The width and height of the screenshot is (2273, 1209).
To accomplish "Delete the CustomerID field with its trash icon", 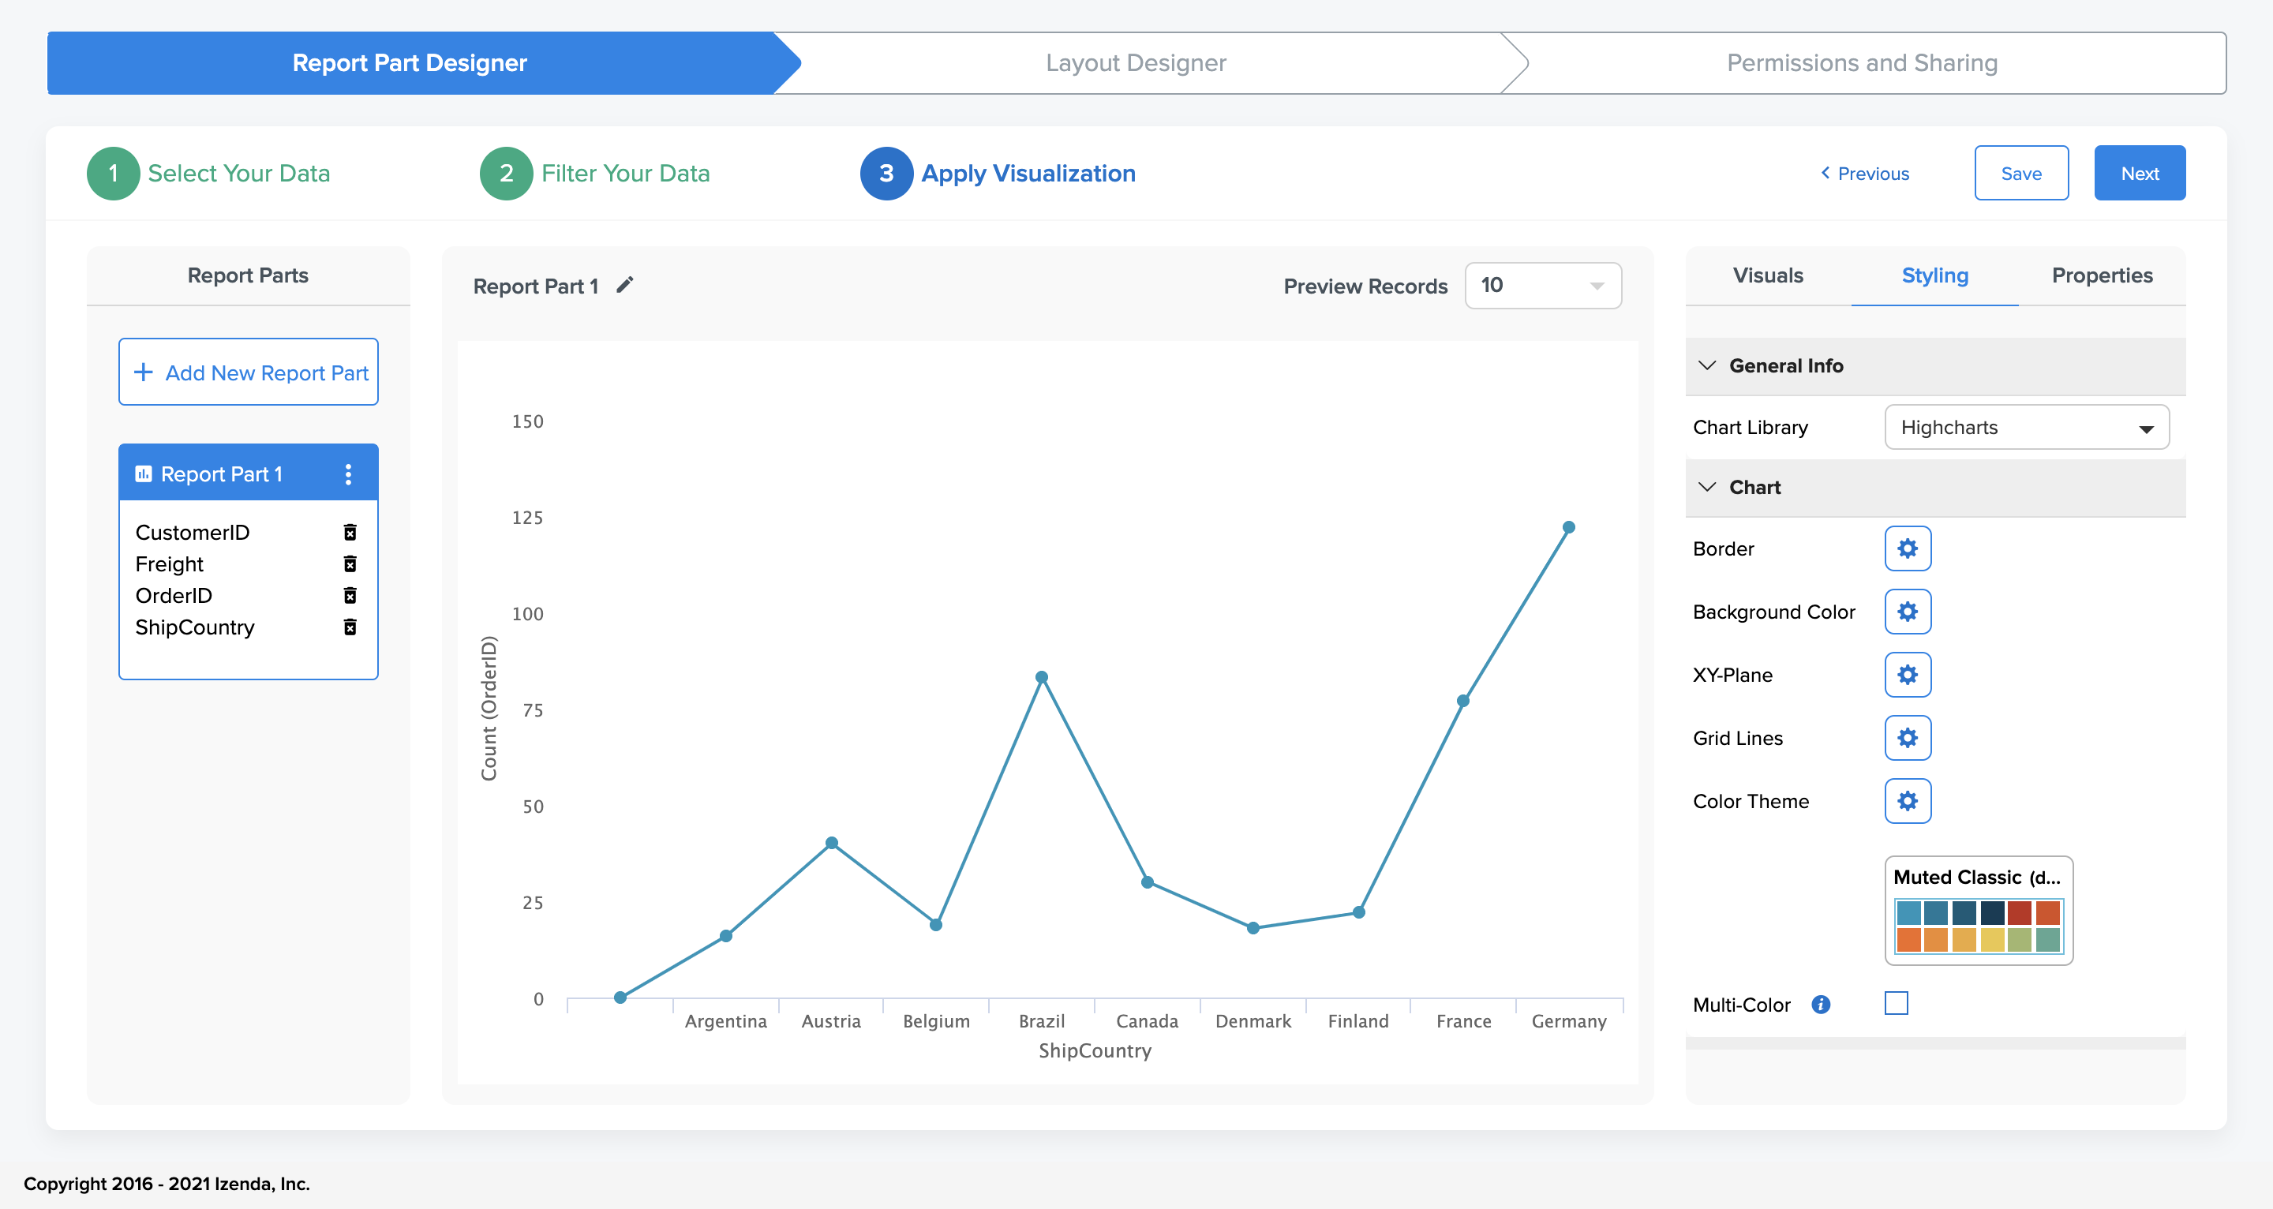I will (350, 532).
